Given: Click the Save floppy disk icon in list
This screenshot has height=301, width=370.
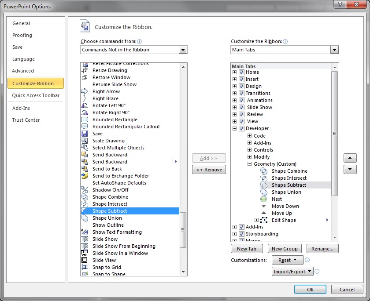Looking at the screenshot, I should (85, 134).
